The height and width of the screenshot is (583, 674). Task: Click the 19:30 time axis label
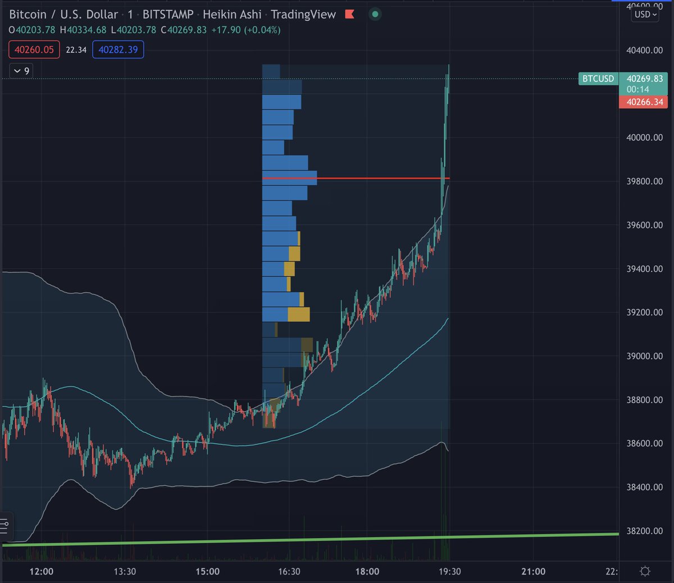(449, 571)
